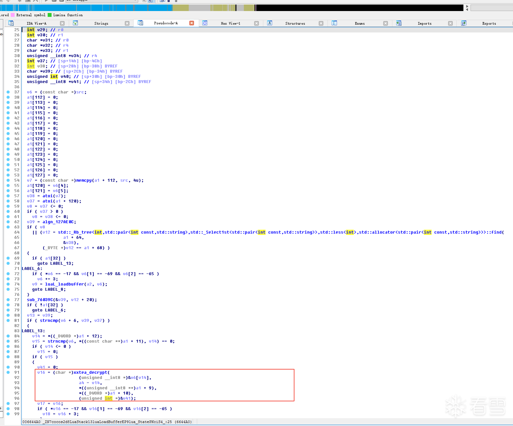Click 'v37 = atoi(a1 + 120);' line
Screen dimensions: 513x426
tap(54, 201)
